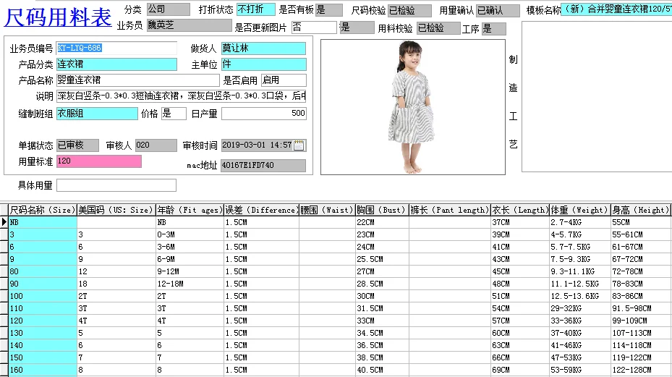Click the 胸围 (Bust) column header
This screenshot has width=672, height=377.
point(382,210)
